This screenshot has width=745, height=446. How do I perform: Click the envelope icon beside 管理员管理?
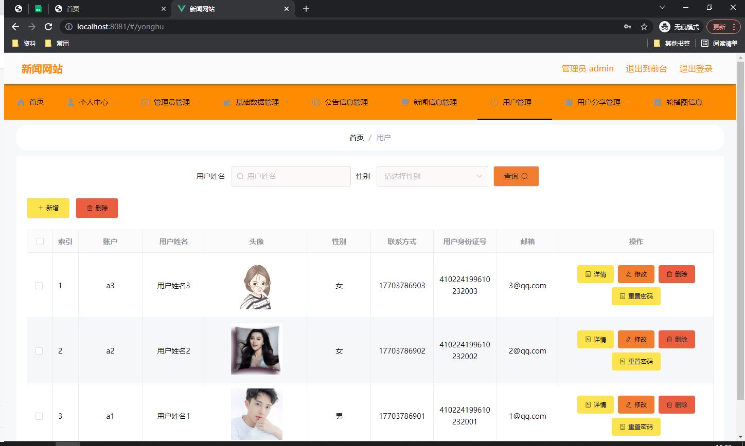tap(145, 102)
